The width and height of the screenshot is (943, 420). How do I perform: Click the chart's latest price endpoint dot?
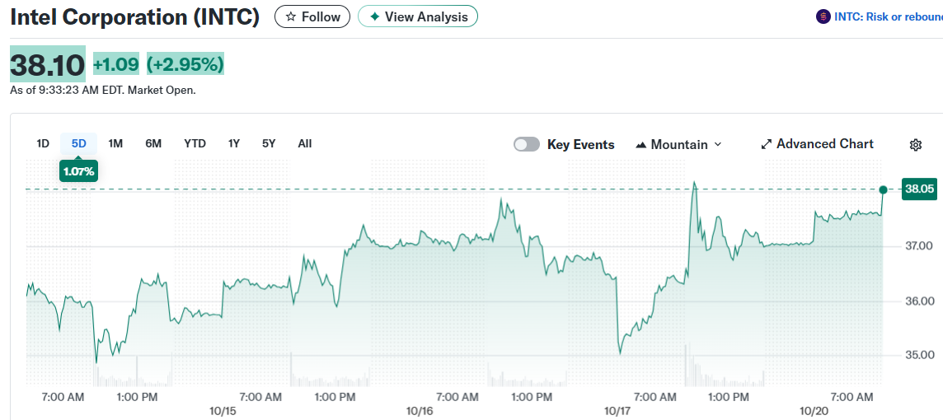[x=883, y=189]
